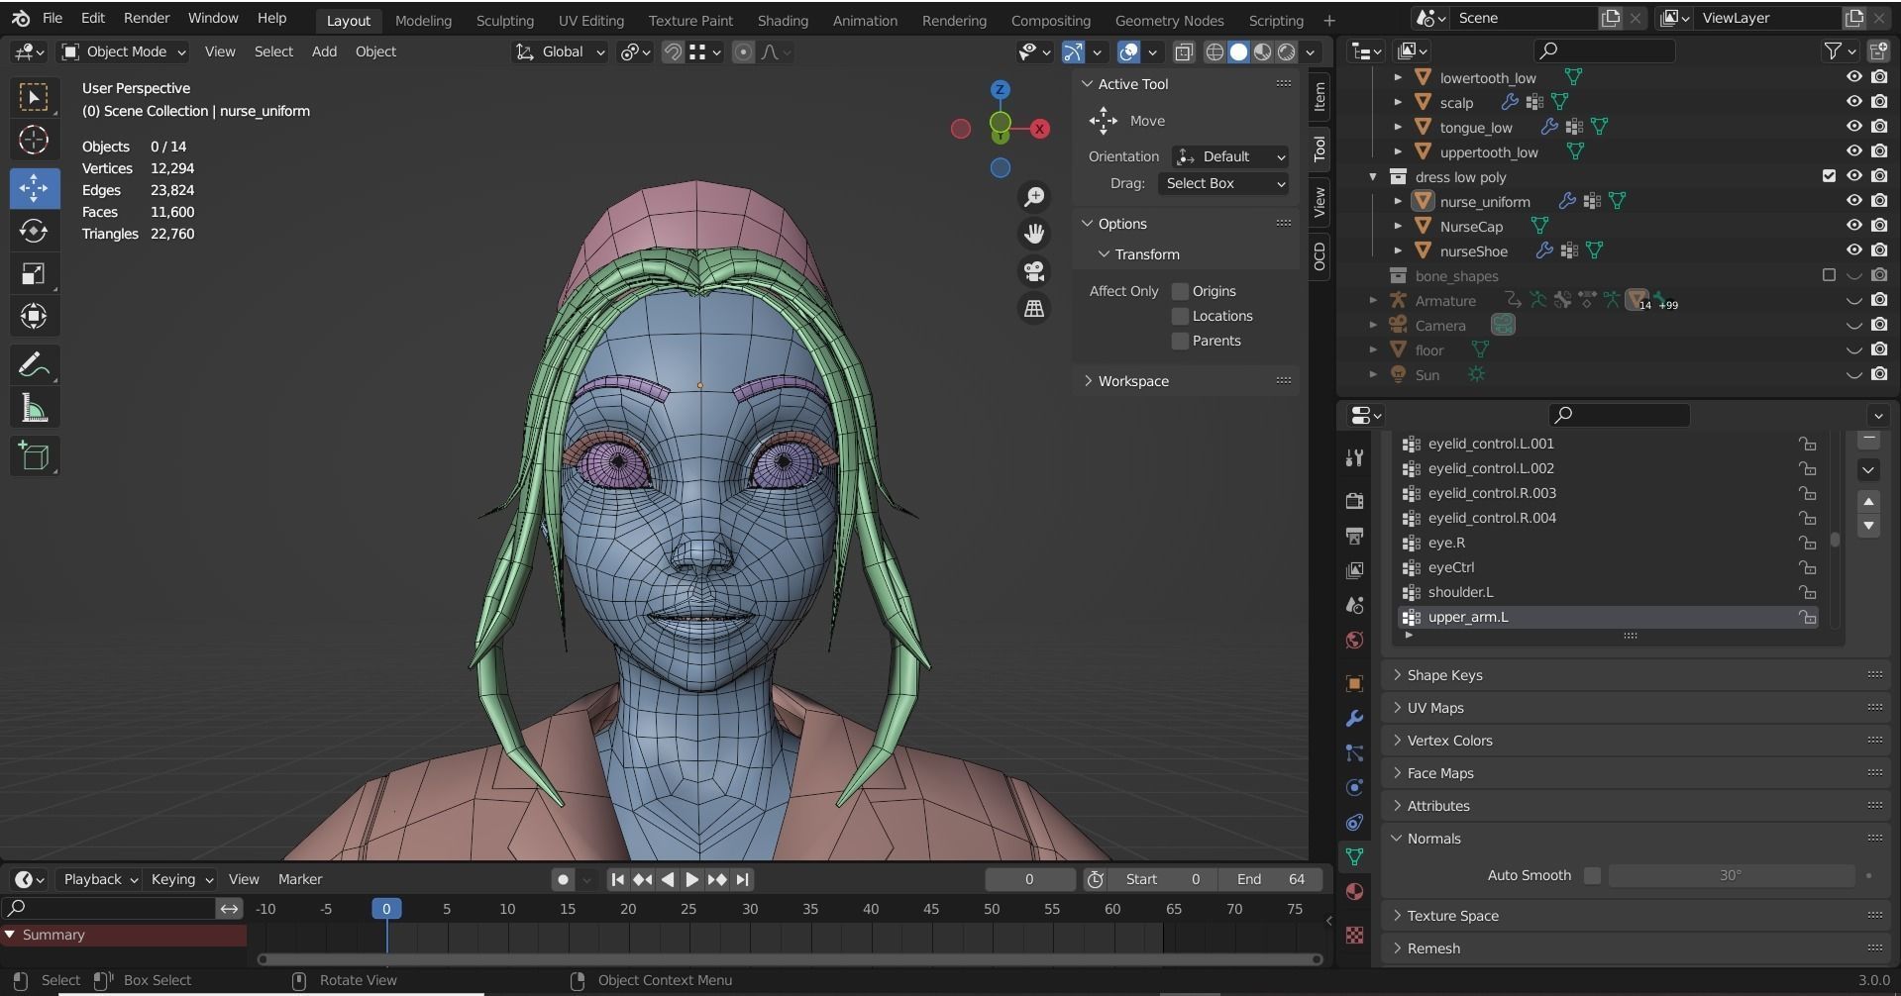
Task: Choose the Annotate tool
Action: (34, 365)
